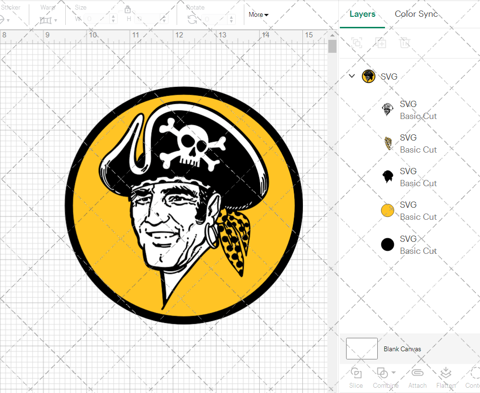Click the pirate logo on canvas
480x393 pixels.
click(x=184, y=205)
